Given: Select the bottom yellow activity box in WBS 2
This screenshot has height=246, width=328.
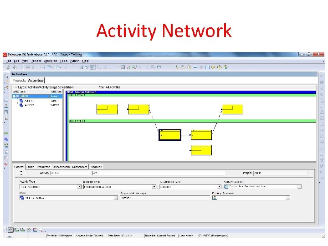Looking at the screenshot, I should point(201,150).
